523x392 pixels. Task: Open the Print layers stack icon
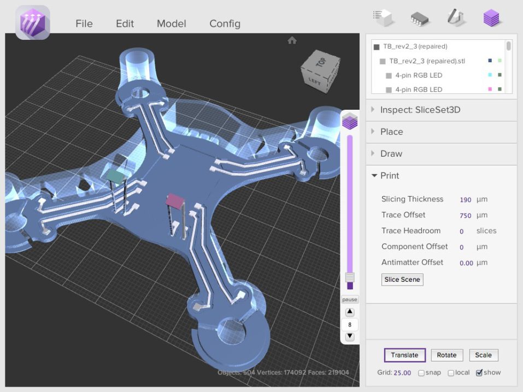(x=491, y=17)
